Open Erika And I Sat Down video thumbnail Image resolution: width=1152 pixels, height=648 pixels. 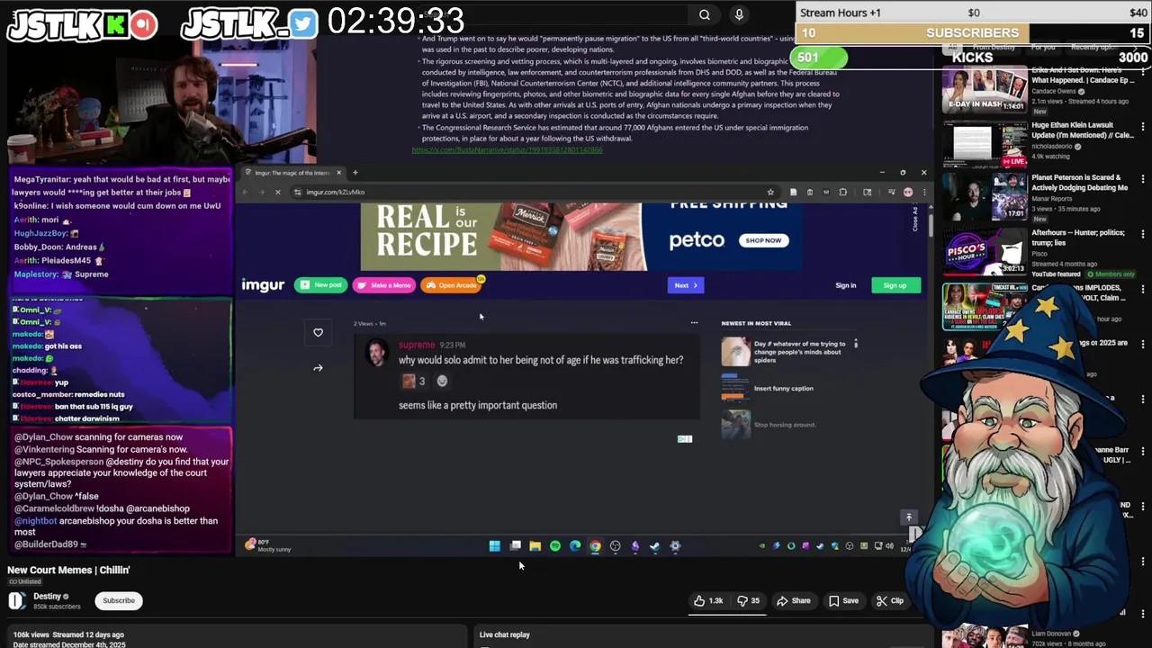pyautogui.click(x=985, y=90)
